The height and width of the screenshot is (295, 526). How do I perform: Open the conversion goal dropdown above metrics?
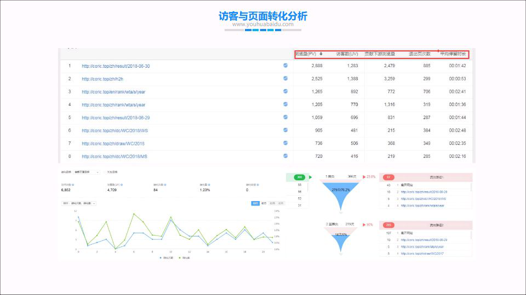coord(86,172)
